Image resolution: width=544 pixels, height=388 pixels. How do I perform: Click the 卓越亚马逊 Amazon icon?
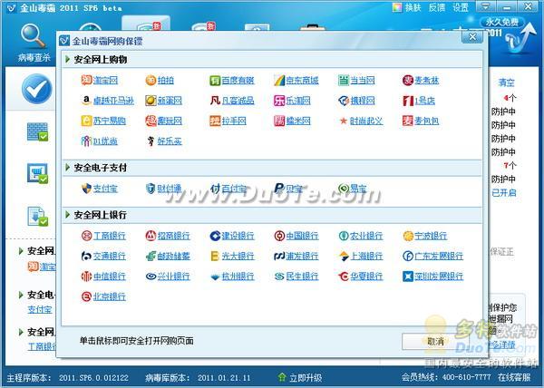click(x=86, y=101)
